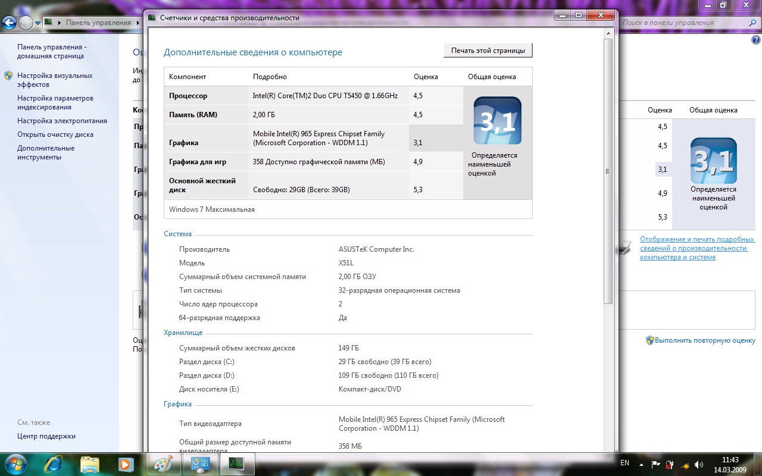762x476 pixels.
Task: Open the blue Help question mark icon
Action: [756, 40]
